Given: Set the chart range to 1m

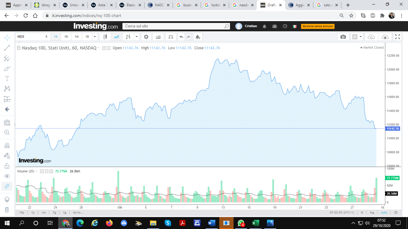Looking at the screenshot, I should pyautogui.click(x=44, y=213).
